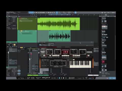Mute the green first audio track
Screen dimensions: 122x91
(x=20, y=18)
